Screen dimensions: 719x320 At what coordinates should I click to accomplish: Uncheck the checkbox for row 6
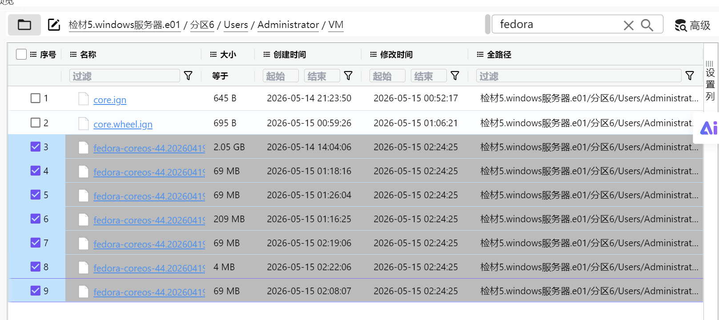(36, 219)
